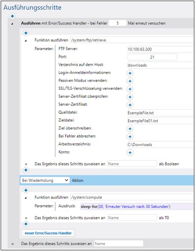The height and width of the screenshot is (251, 195).
Task: Collapse the Ausführen mit Error/Success Handler block
Action: (x=12, y=24)
